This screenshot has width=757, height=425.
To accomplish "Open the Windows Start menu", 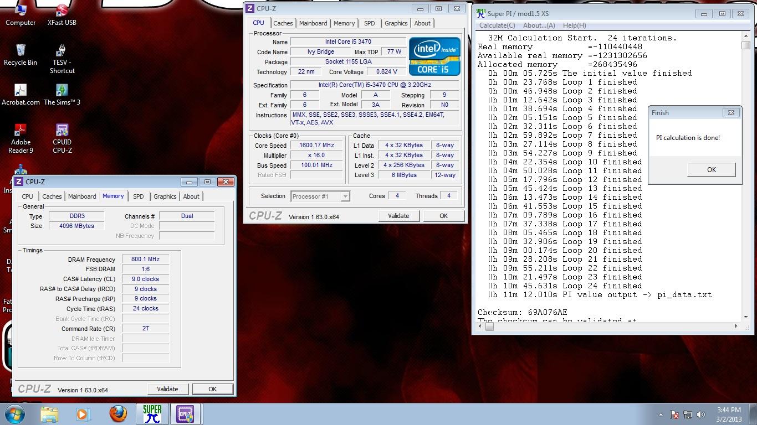I will pyautogui.click(x=15, y=414).
